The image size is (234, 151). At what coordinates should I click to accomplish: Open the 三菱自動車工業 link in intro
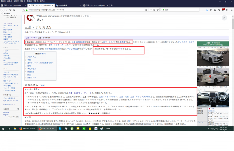tap(78, 42)
